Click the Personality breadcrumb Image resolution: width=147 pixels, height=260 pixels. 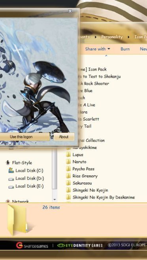(x=112, y=37)
